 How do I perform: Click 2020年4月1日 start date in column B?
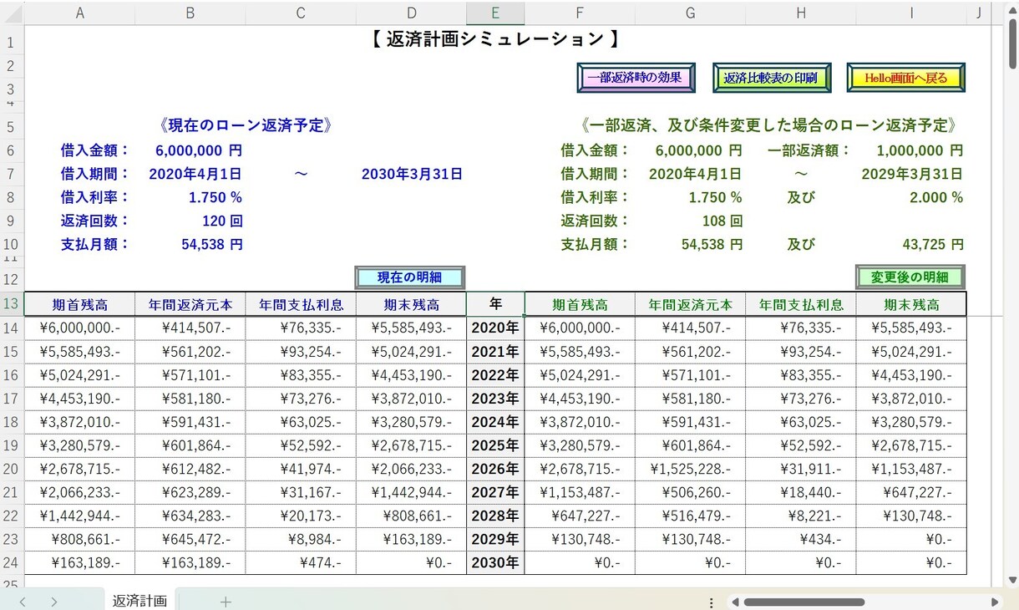(195, 174)
